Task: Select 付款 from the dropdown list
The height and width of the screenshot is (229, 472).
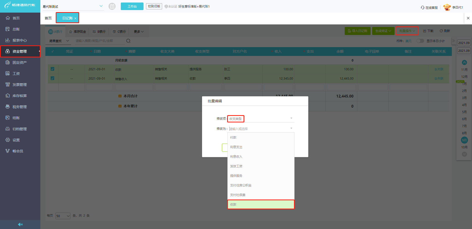Action: 261,138
